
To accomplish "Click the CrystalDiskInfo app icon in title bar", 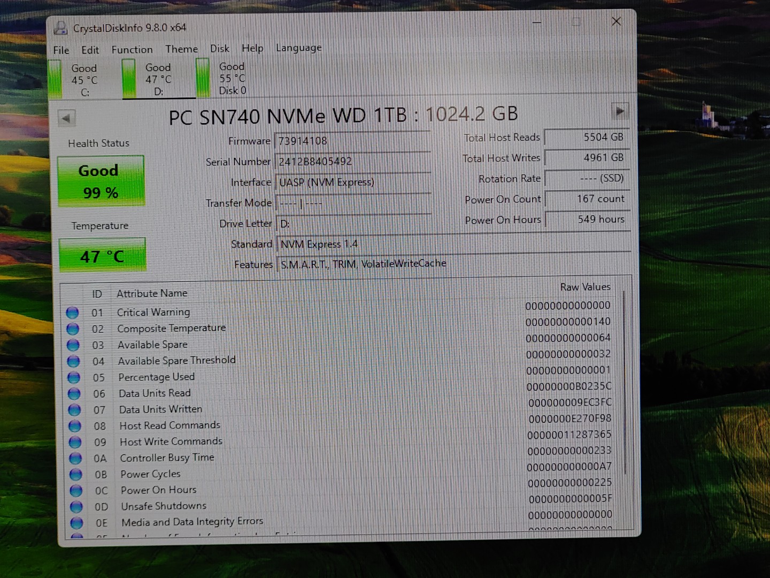I will click(60, 28).
